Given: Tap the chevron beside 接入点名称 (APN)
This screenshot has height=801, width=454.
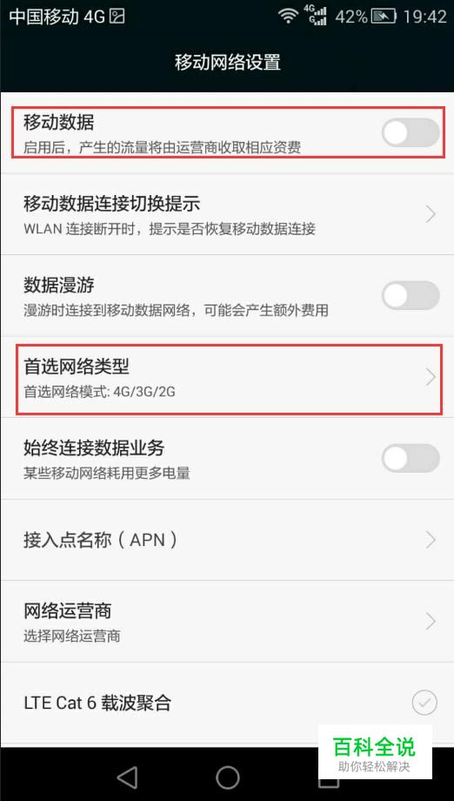Looking at the screenshot, I should point(431,540).
